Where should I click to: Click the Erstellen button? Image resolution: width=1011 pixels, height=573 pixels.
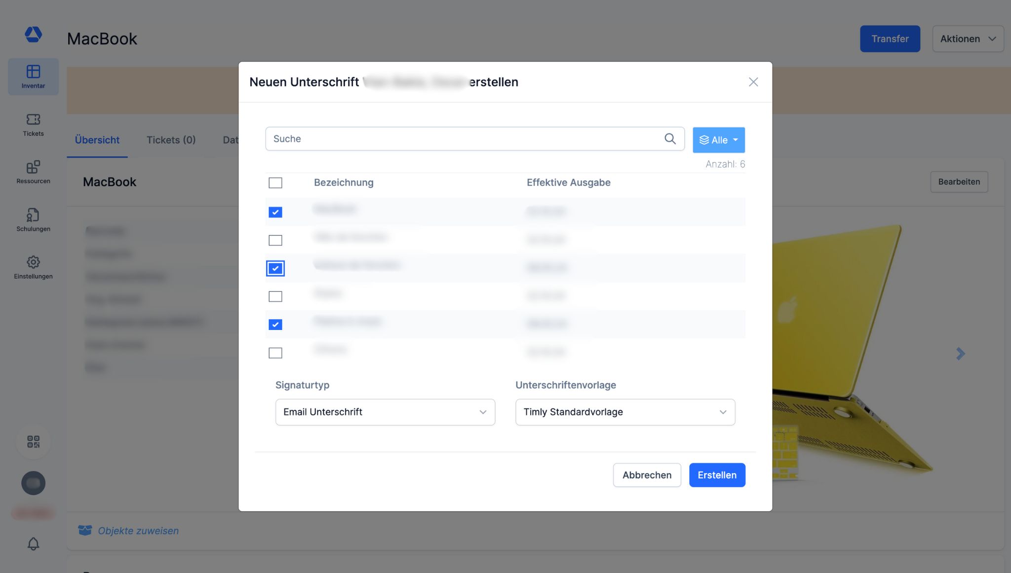tap(717, 475)
